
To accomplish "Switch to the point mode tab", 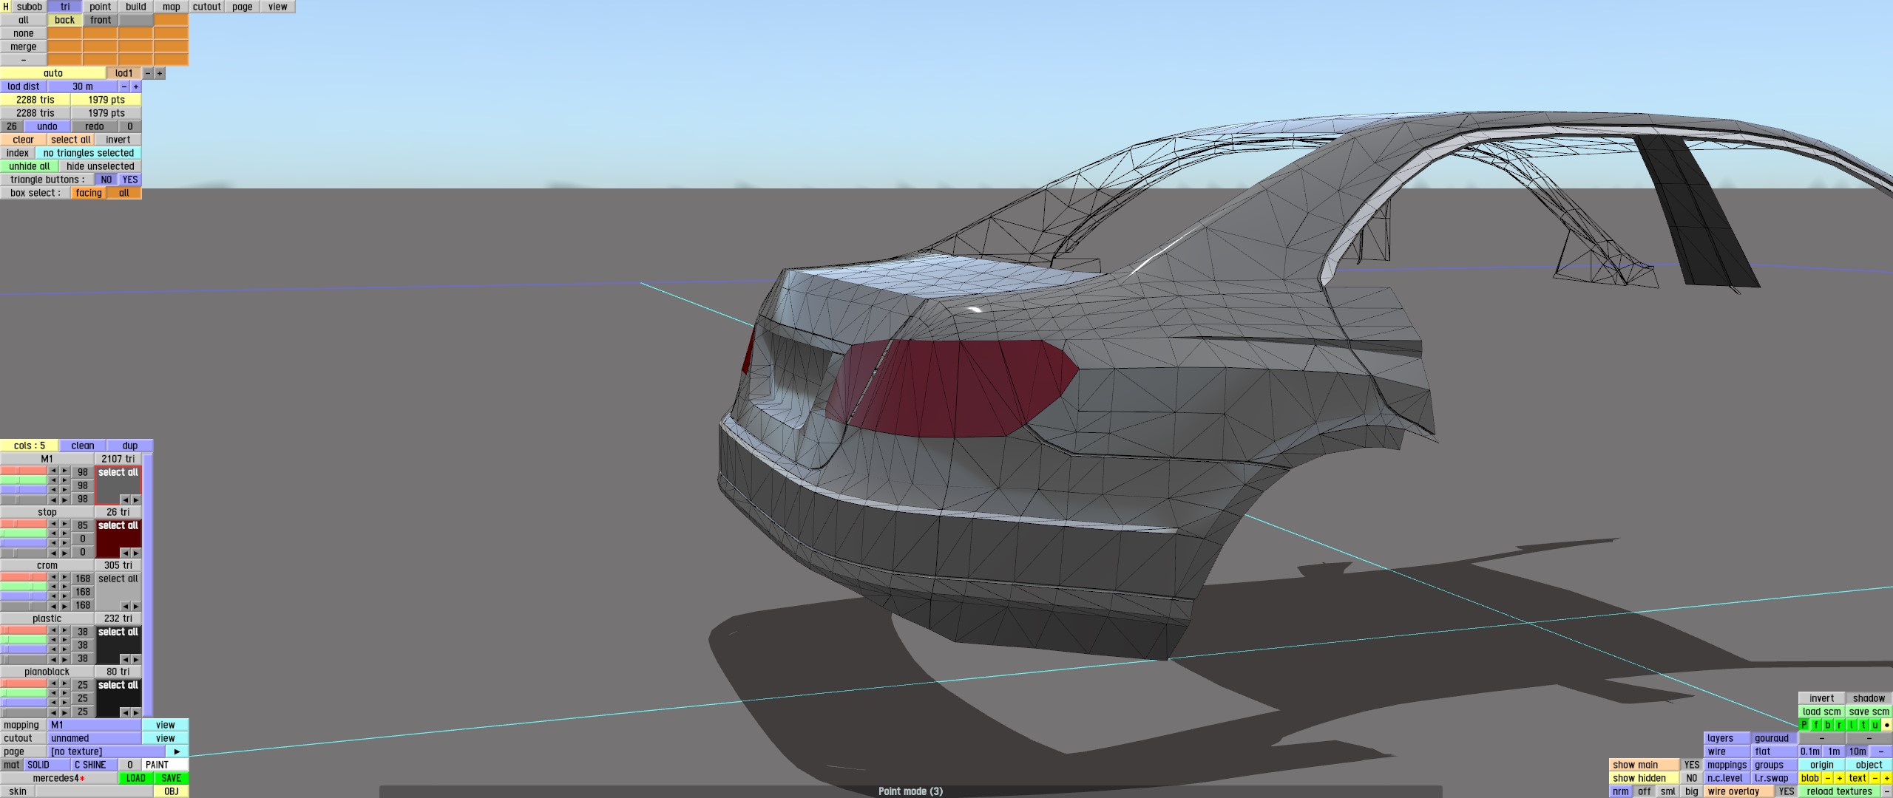I will point(101,7).
